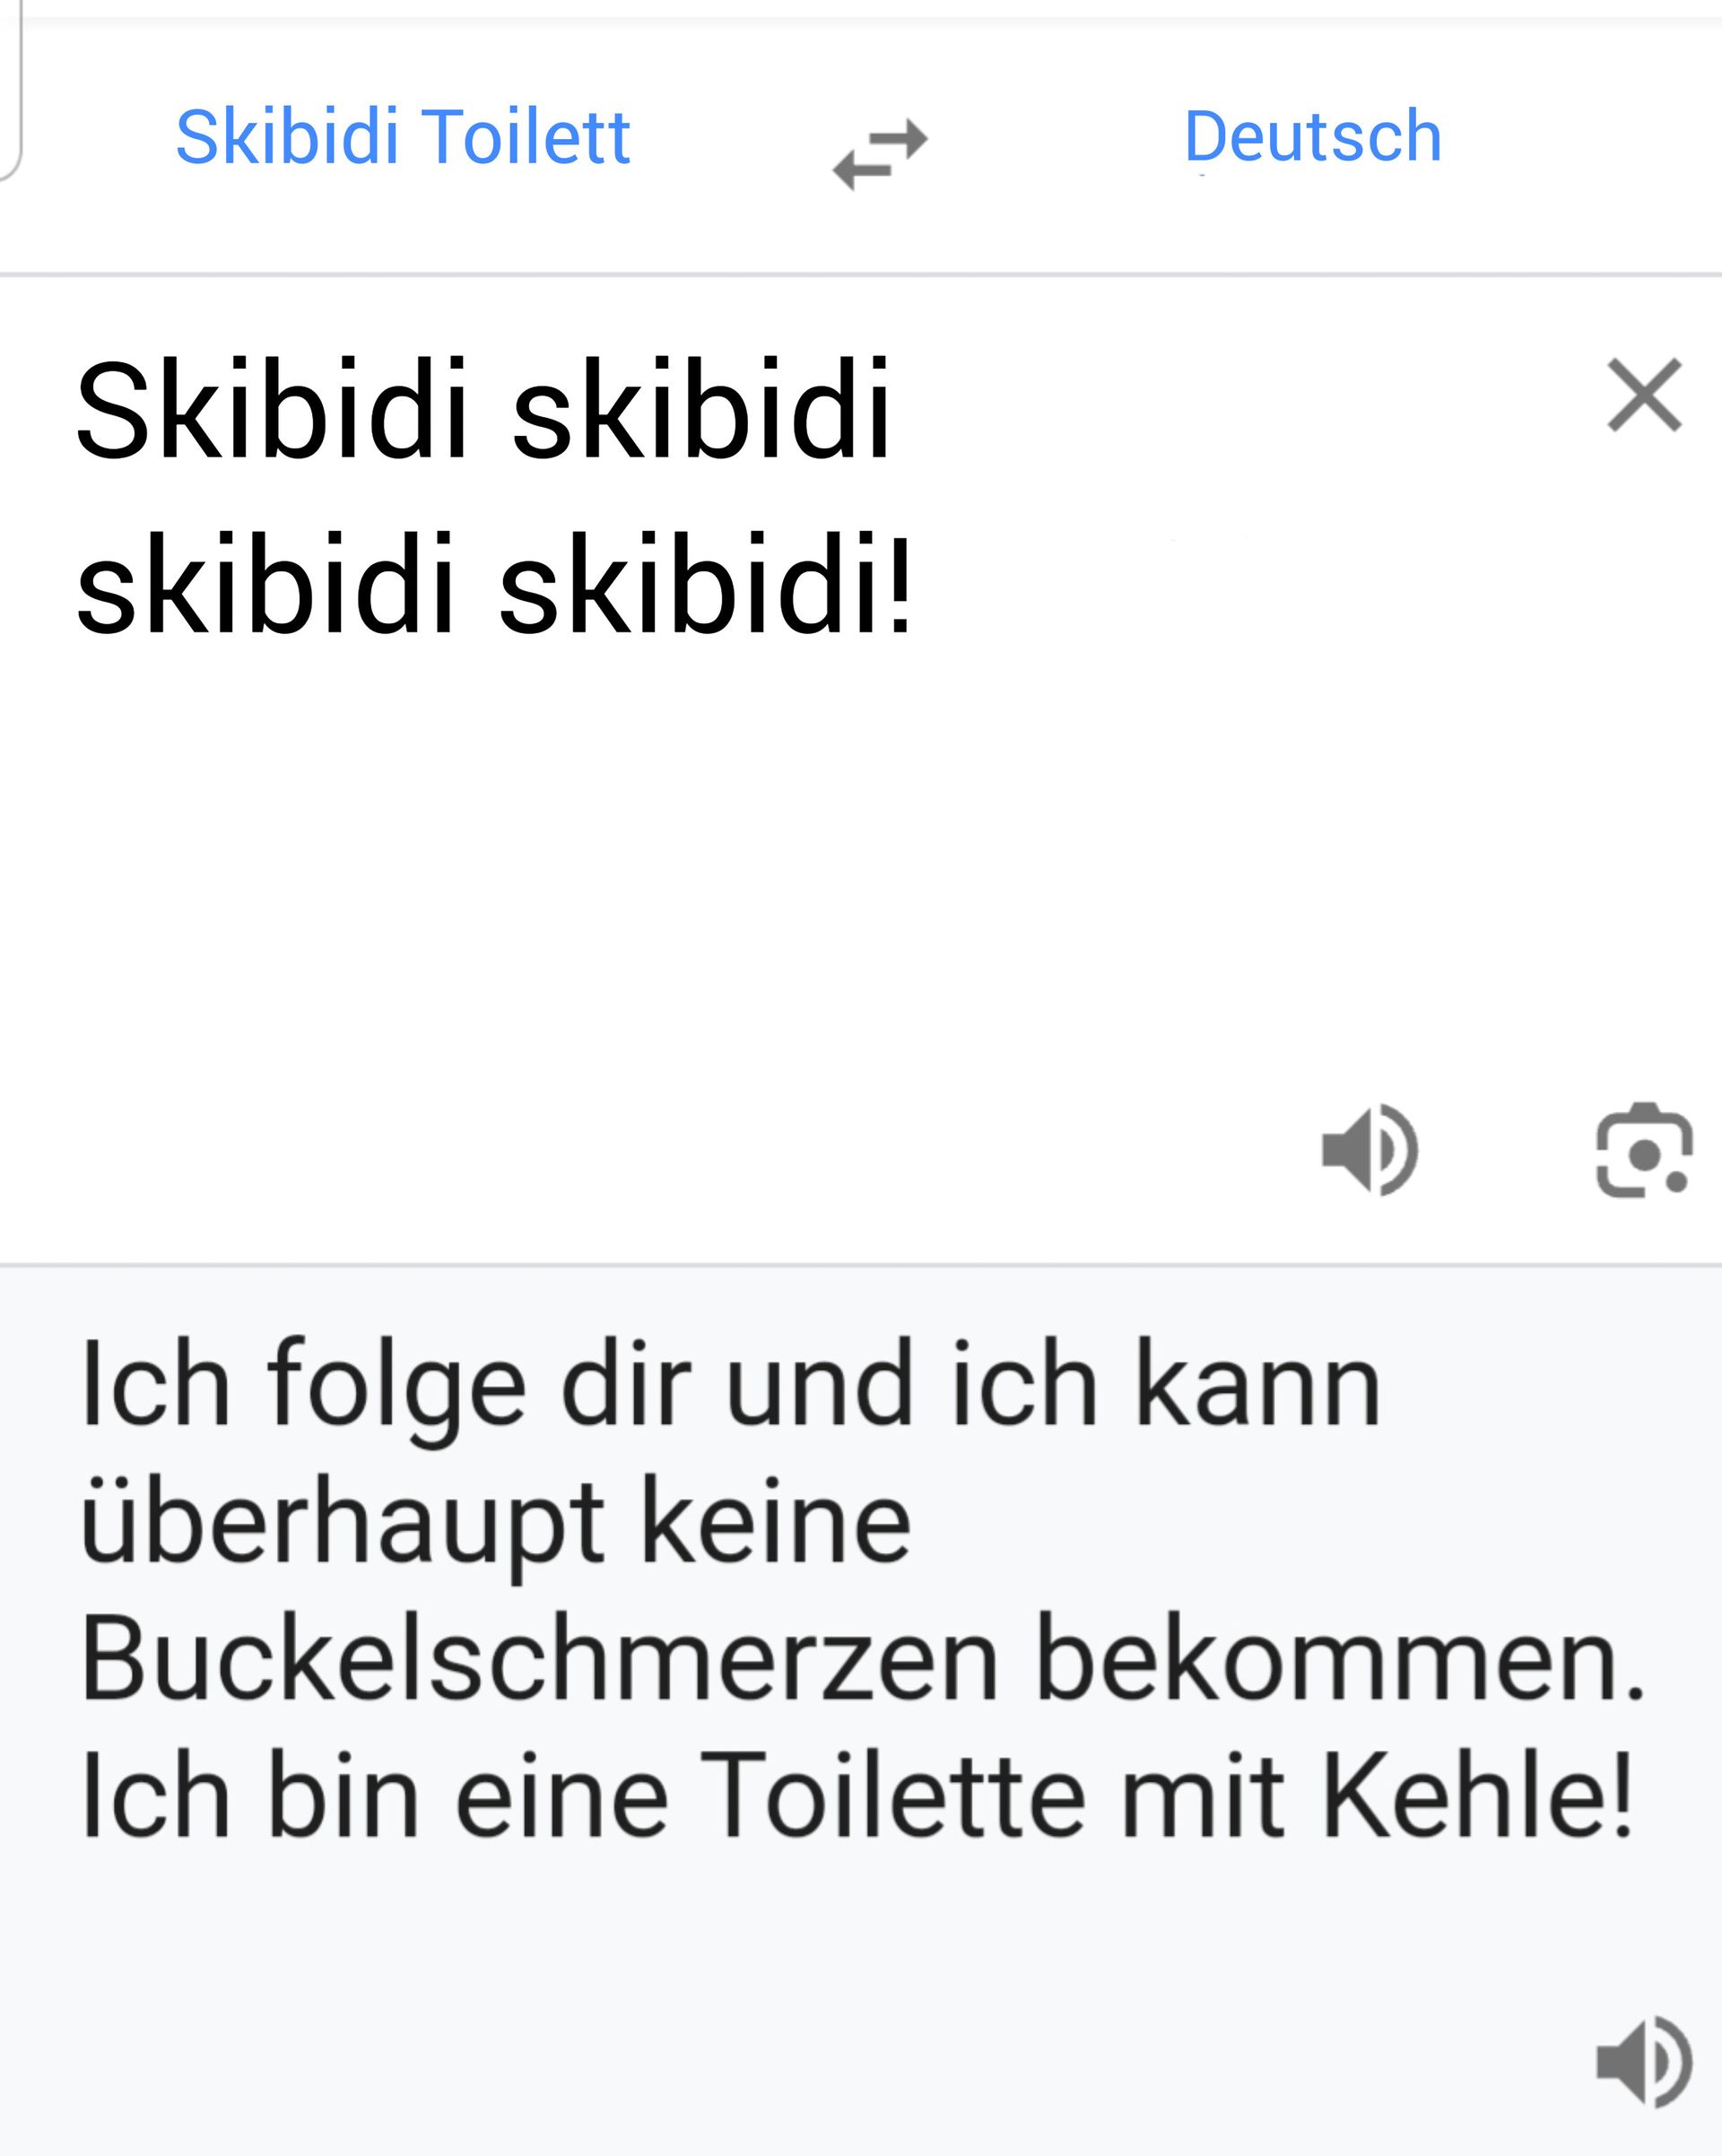Click the word "Buckelschmerzen" in the translation

(x=540, y=1658)
